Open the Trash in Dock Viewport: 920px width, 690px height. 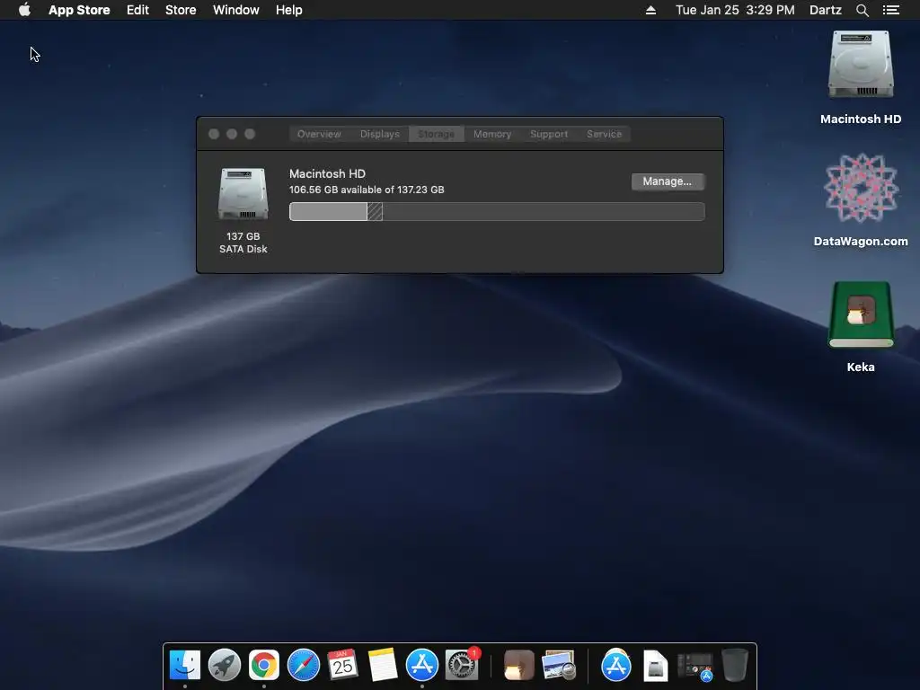point(735,666)
